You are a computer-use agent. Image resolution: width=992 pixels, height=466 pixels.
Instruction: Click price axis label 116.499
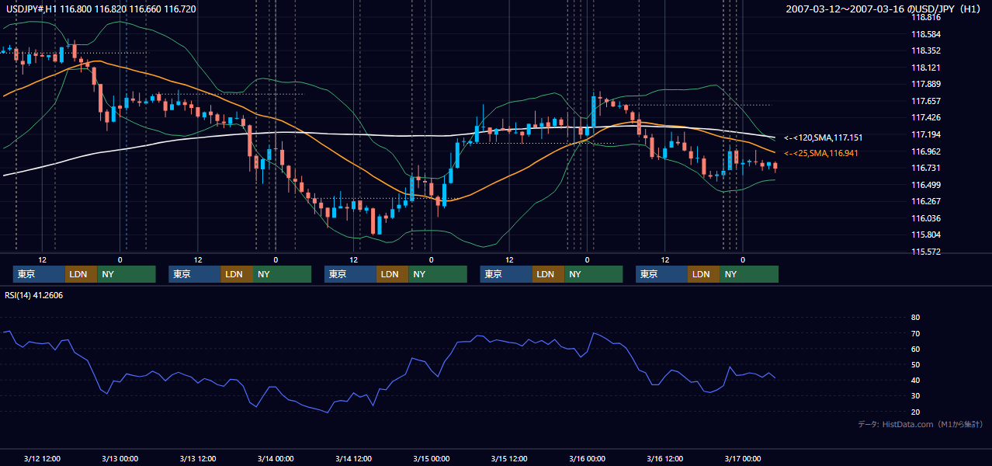tap(925, 185)
